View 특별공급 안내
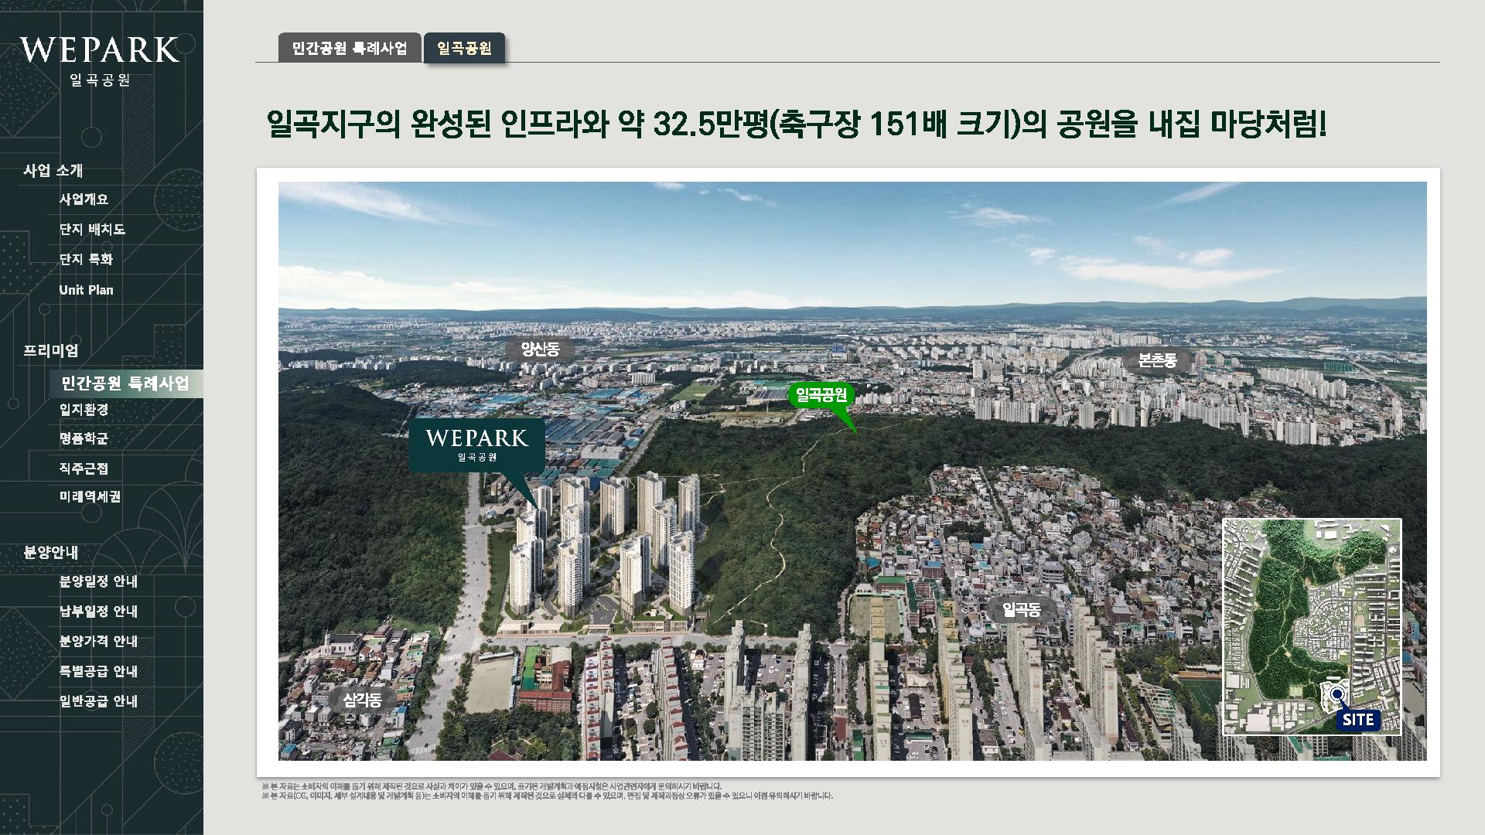 (98, 671)
